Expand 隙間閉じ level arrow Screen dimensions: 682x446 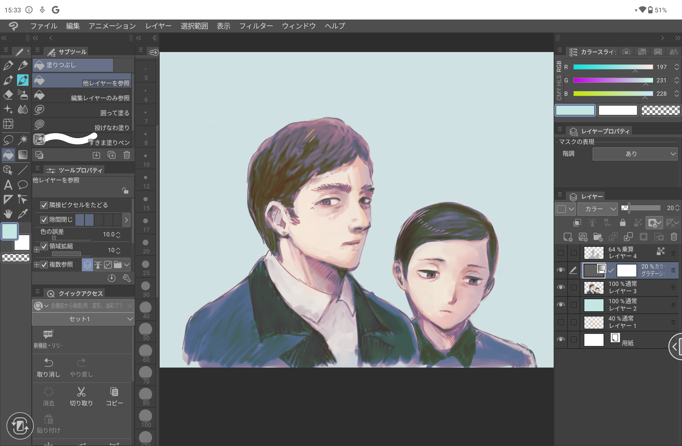126,220
